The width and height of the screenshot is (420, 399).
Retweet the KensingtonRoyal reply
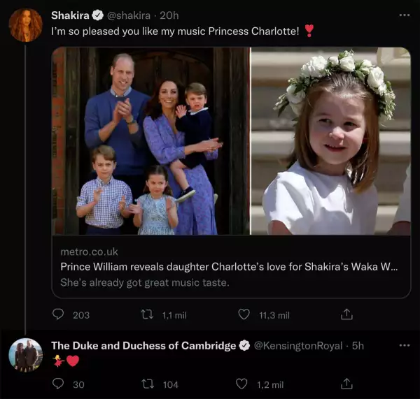(148, 384)
